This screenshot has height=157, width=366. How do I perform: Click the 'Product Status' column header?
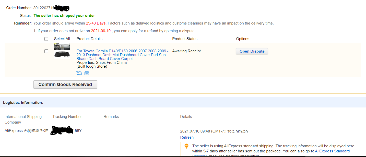(x=185, y=39)
